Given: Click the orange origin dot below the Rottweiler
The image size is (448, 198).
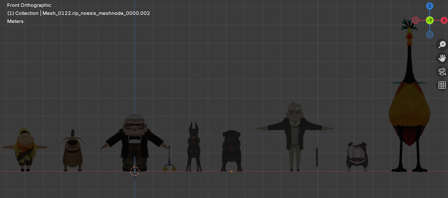Looking at the screenshot, I should 231,171.
